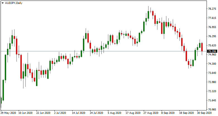Open the dropdown triangle next to AUDJPY,Daily
Image resolution: width=218 pixels, height=116 pixels.
(3, 3)
